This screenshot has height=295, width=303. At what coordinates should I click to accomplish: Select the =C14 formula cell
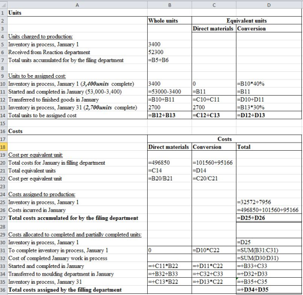170,171
